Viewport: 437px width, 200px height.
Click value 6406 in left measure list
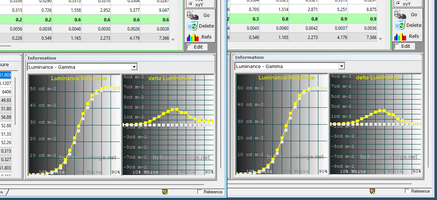6,92
